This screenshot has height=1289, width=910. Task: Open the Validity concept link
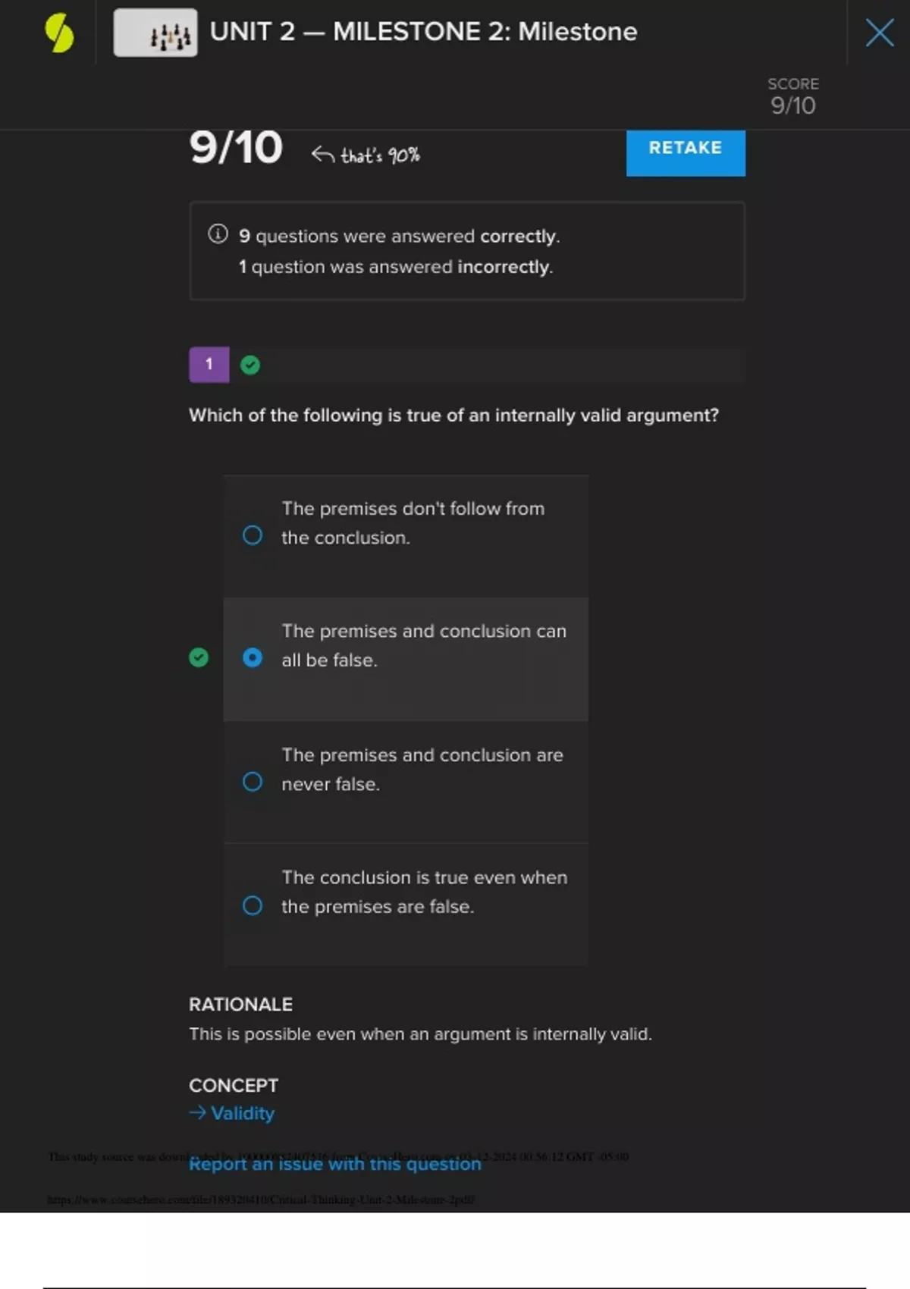point(243,1113)
